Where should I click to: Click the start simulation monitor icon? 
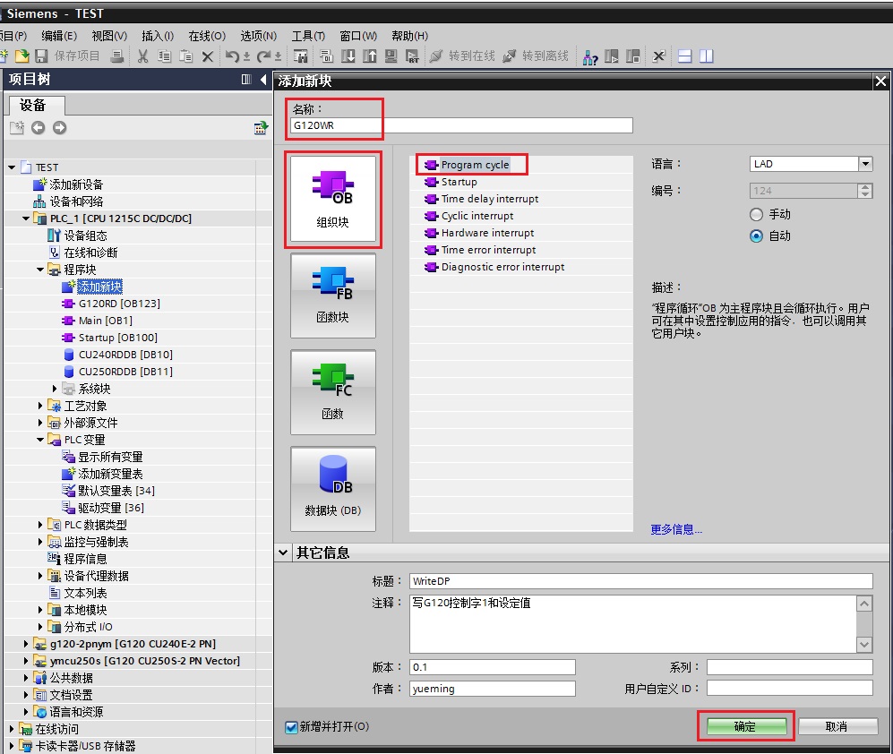[x=391, y=56]
